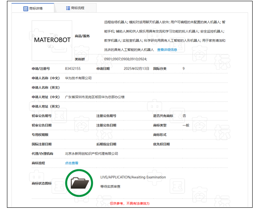Open the 查看详细信息 link
This screenshot has width=262, height=209.
(x=167, y=50)
